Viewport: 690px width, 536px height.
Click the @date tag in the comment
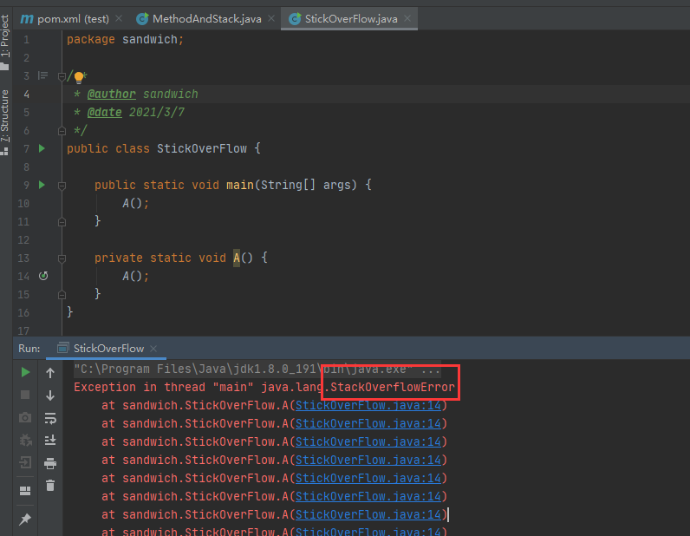[x=104, y=112]
